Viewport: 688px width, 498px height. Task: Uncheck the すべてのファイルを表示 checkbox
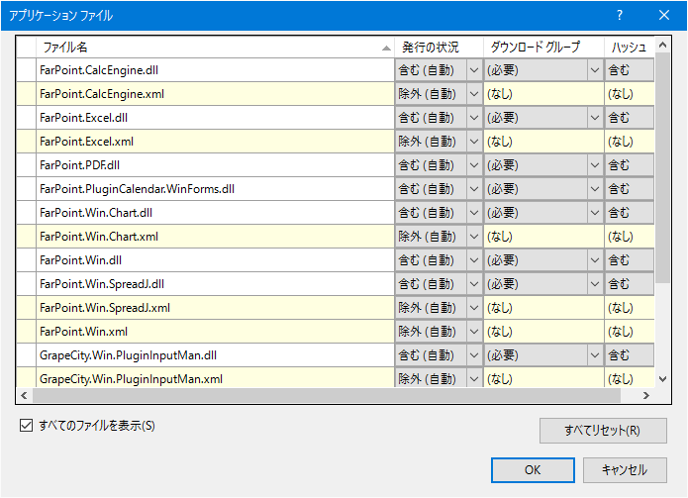pos(26,425)
